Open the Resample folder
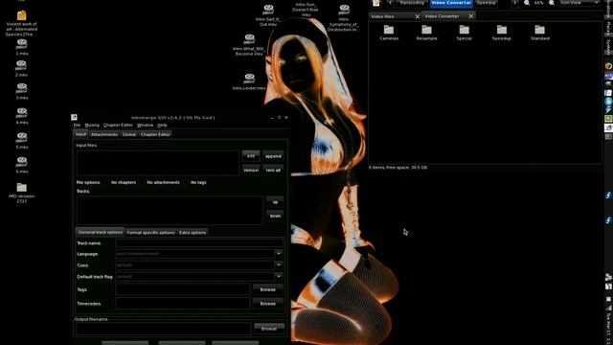Screen dimensions: 613x345 [426, 33]
